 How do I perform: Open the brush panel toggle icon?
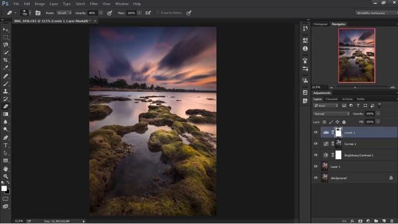(x=38, y=13)
